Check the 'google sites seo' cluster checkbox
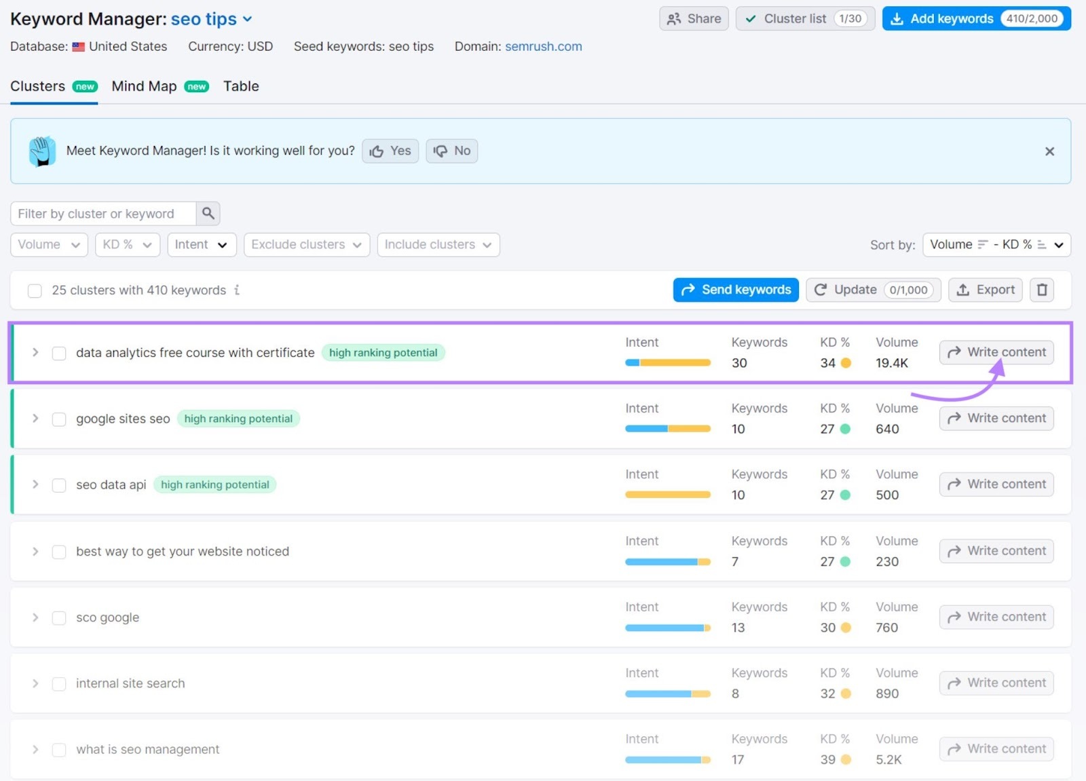 [59, 419]
